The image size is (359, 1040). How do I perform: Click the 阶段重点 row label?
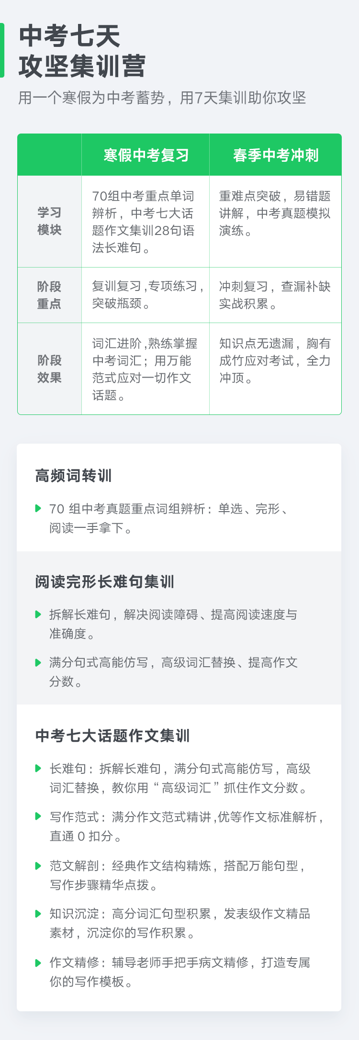(49, 295)
